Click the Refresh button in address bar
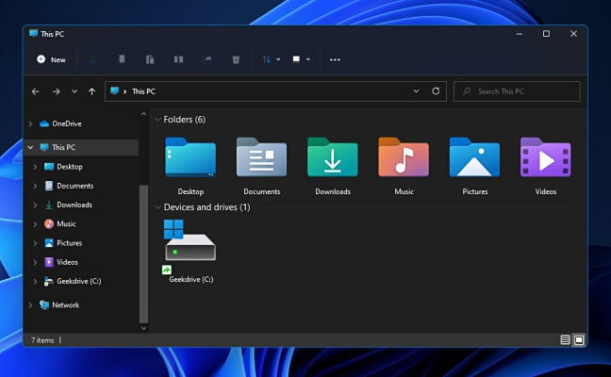 point(436,91)
